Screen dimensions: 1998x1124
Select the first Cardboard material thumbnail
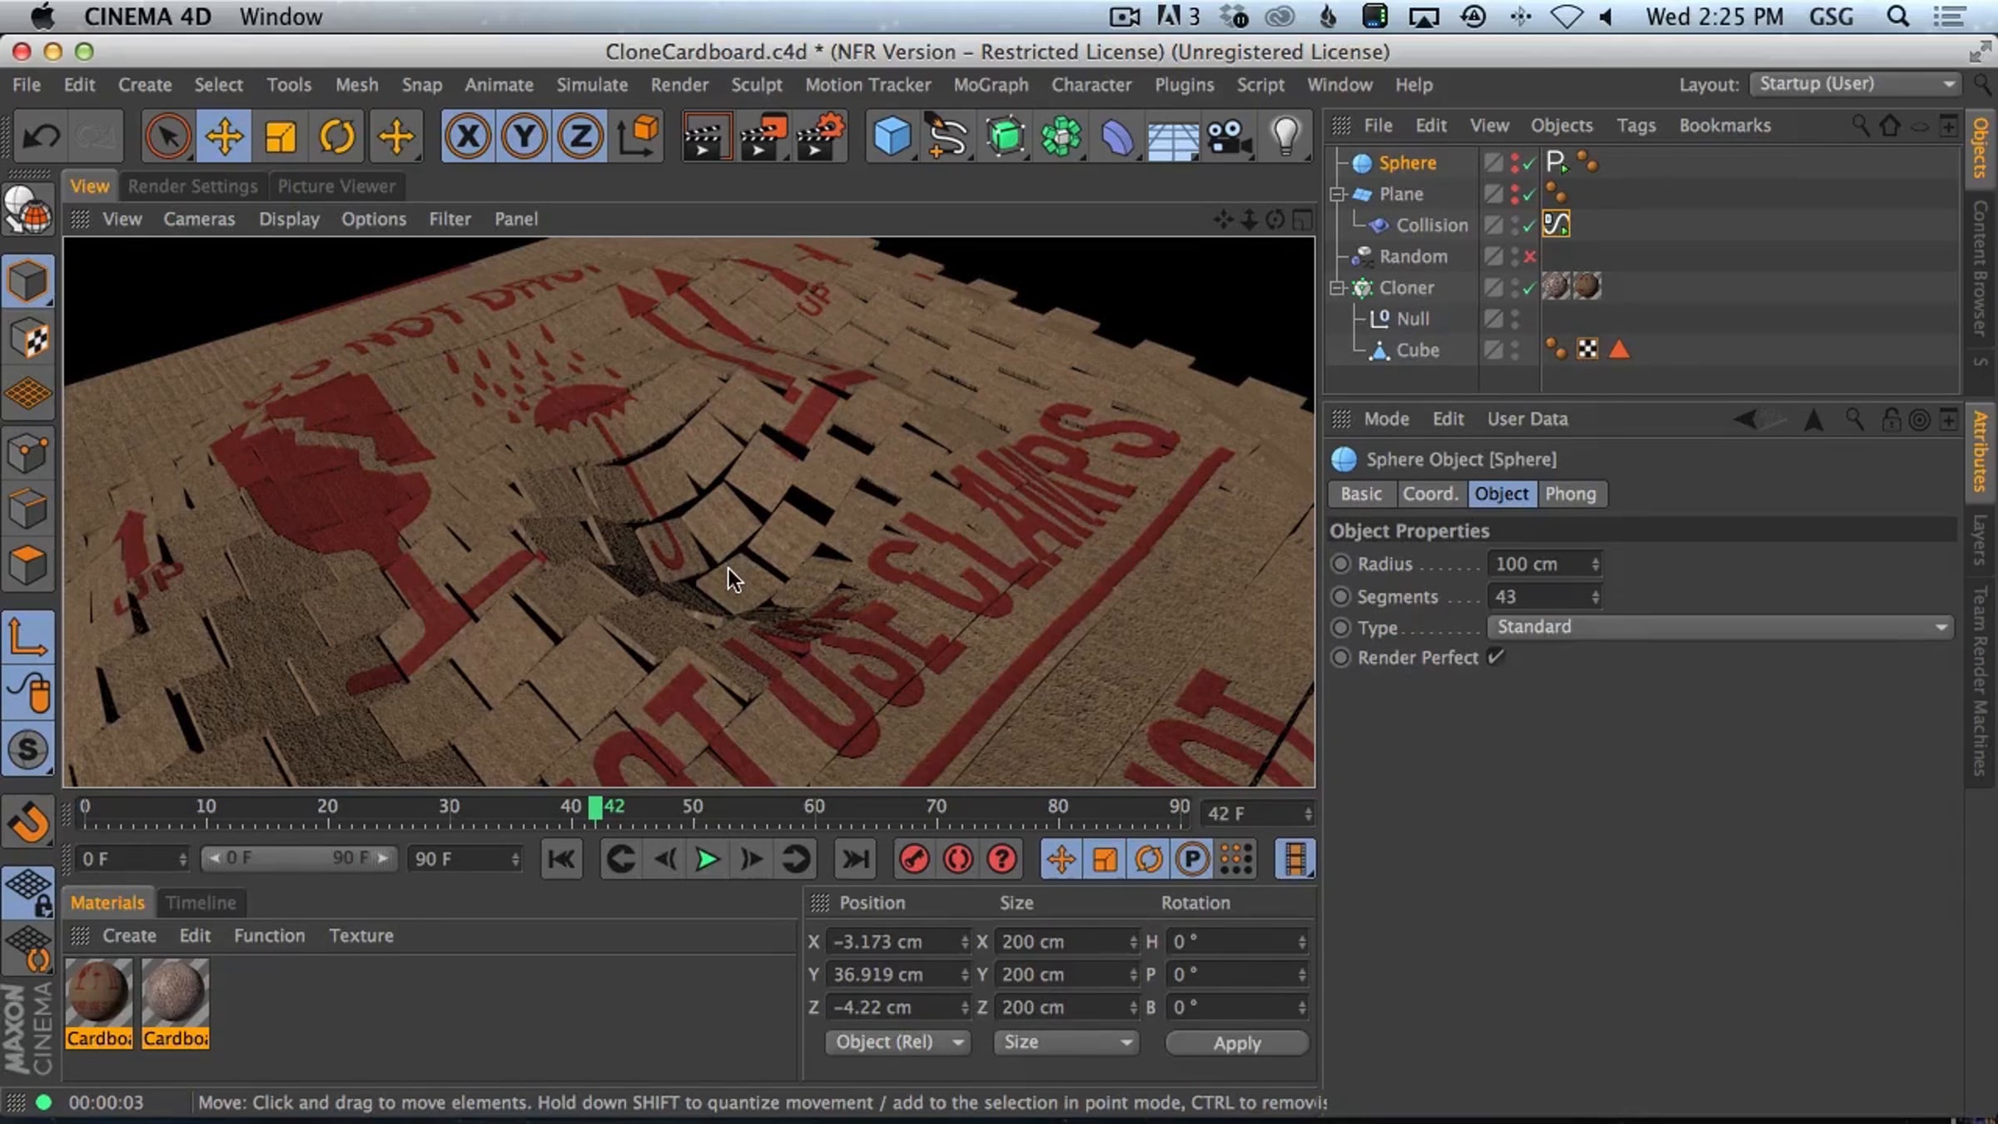(x=98, y=993)
